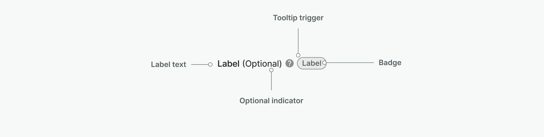Click the bold Label field text
Screen dimensions: 544x137
(229, 64)
